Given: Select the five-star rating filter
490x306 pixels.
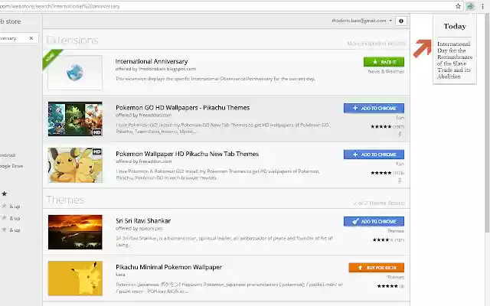Looking at the screenshot, I should tap(4, 194).
